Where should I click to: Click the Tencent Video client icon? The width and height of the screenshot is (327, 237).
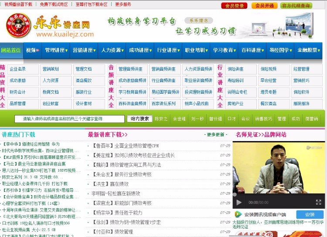[x=238, y=214]
